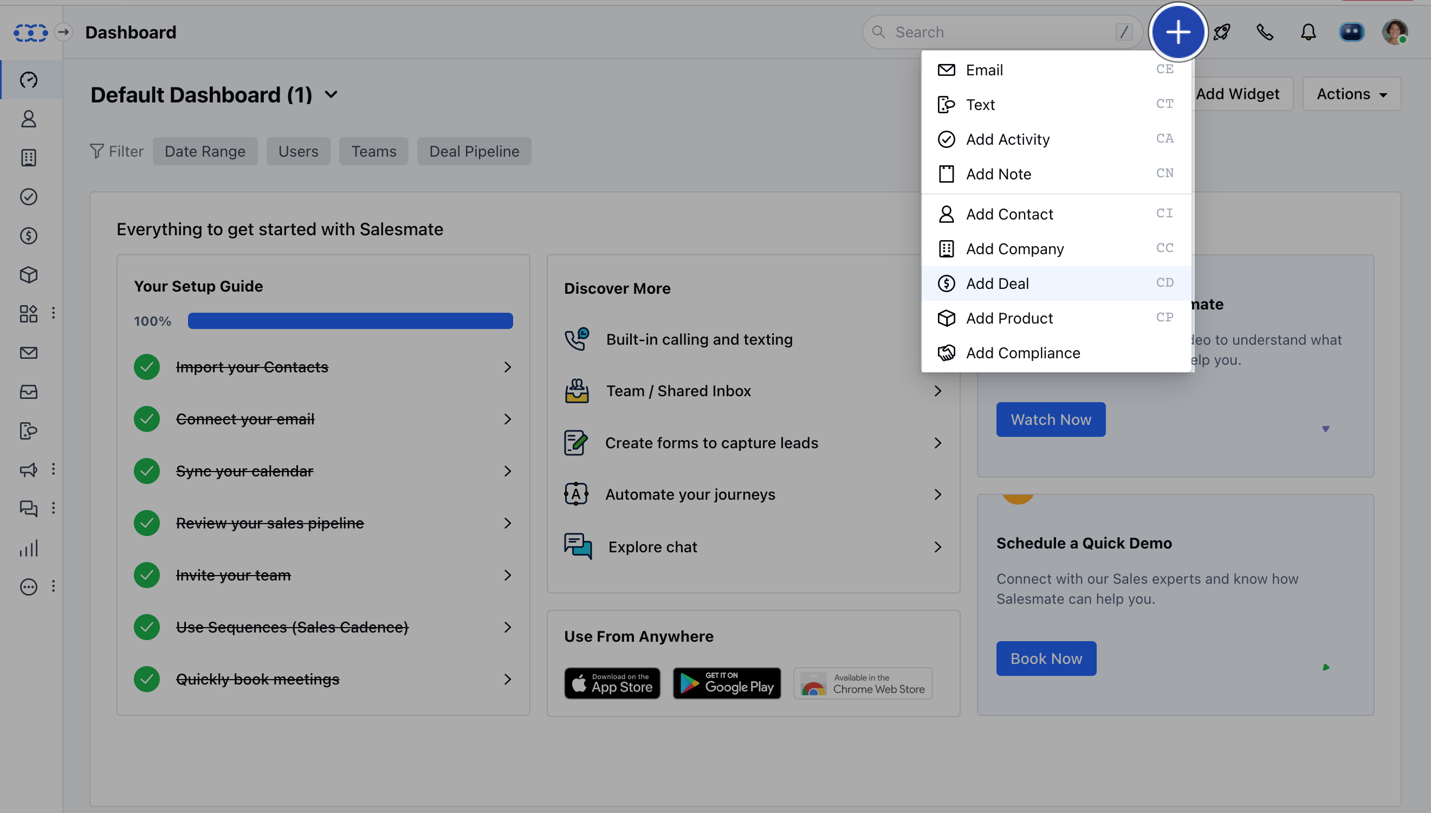Open Contacts person icon in sidebar
The width and height of the screenshot is (1431, 813).
pyautogui.click(x=29, y=118)
